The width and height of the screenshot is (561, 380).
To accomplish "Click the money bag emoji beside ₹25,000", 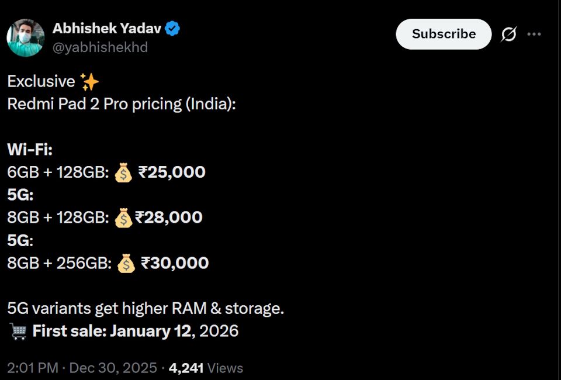I will coord(123,173).
